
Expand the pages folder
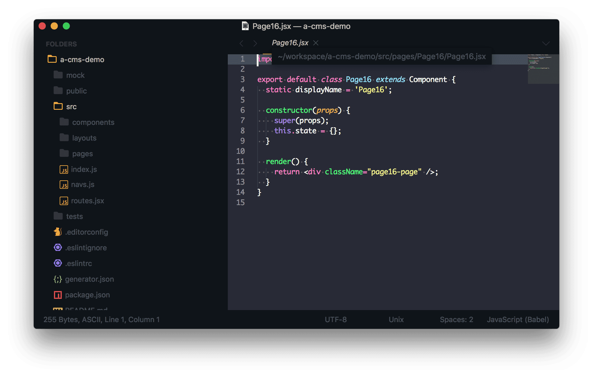[64, 154]
